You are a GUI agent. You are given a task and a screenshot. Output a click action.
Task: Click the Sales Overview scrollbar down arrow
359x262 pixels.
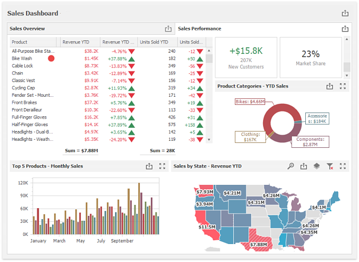209,139
